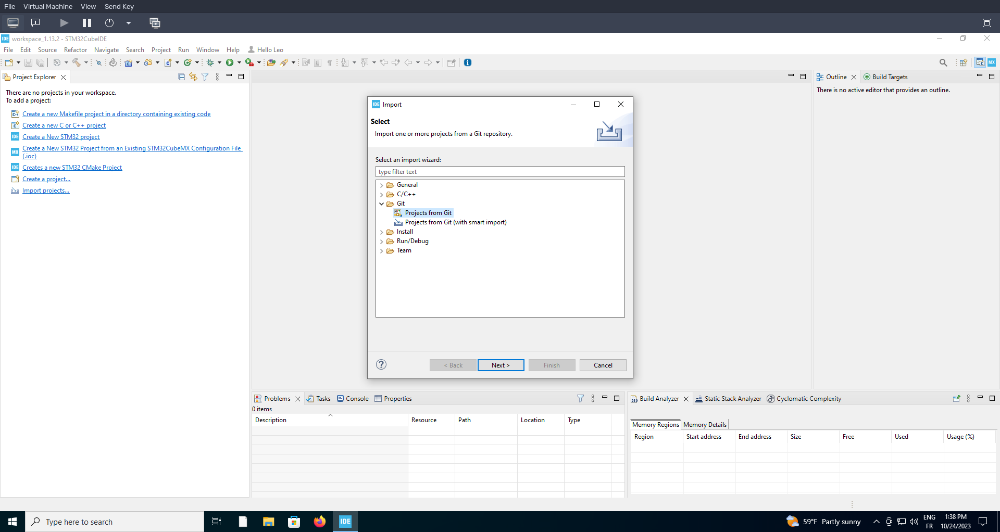Expand the Install folder in the wizard tree
Screen dimensions: 1000x532
[382, 232]
